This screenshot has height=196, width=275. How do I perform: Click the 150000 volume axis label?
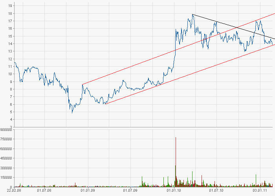coord(6,178)
